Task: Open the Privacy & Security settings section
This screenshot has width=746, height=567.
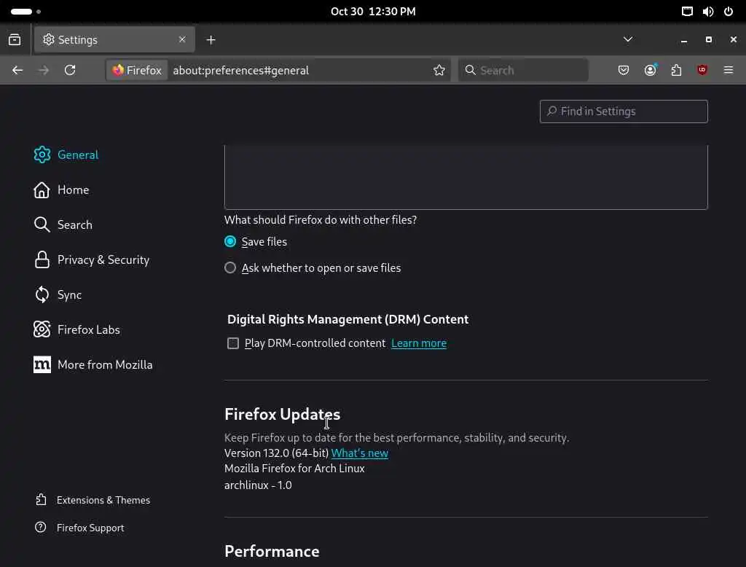Action: (103, 259)
